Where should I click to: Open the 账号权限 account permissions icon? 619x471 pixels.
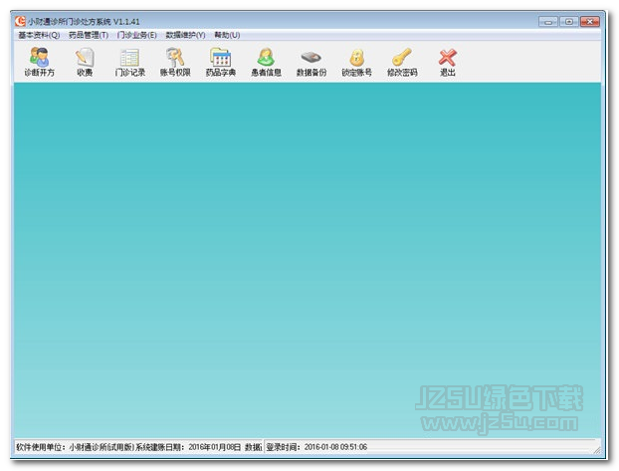coord(175,62)
